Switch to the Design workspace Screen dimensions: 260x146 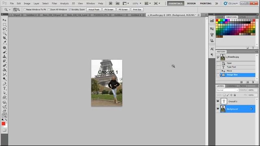coord(191,3)
